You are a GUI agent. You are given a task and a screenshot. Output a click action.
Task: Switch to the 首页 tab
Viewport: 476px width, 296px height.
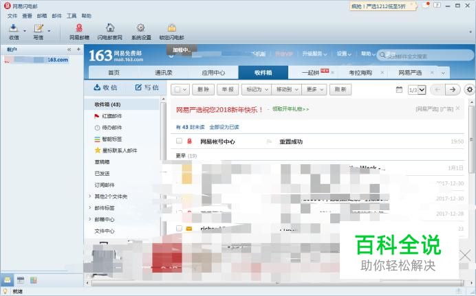(113, 73)
